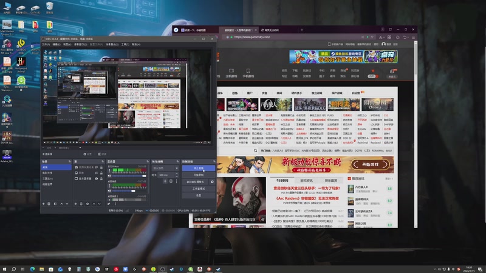Pop out the OBS Audio Mixer dock via header icon
486x273 pixels.
(x=148, y=161)
